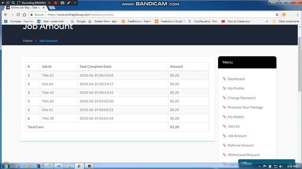Close the Online Job Way browser tab
Screen dimensions: 302x169
[x=44, y=8]
